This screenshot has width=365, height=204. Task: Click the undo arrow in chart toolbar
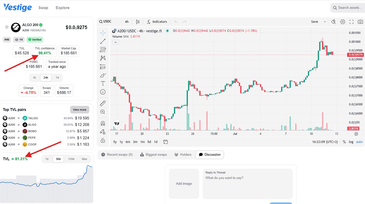176,22
